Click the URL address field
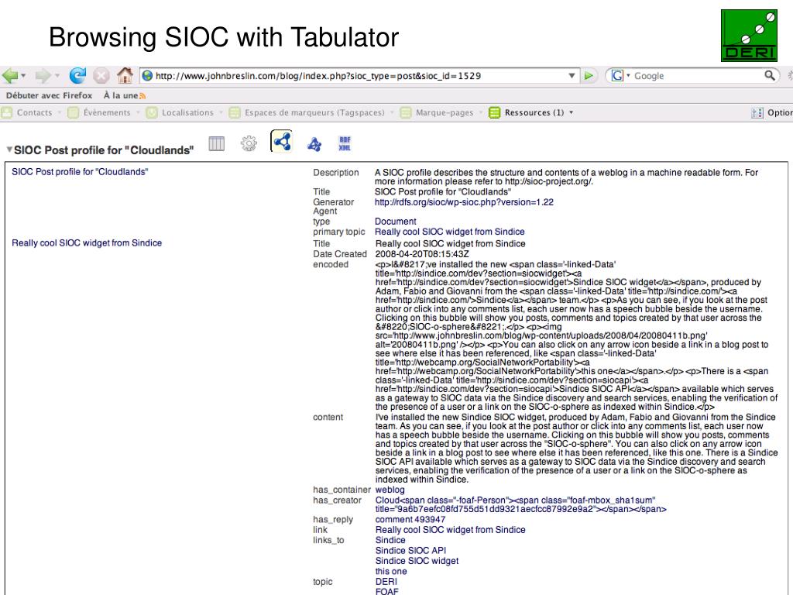The width and height of the screenshot is (793, 595). 359,76
